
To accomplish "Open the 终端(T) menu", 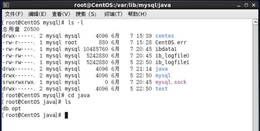I will pos(113,14).
